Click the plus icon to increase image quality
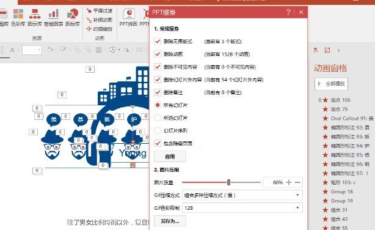This screenshot has height=230, width=375. (x=289, y=182)
